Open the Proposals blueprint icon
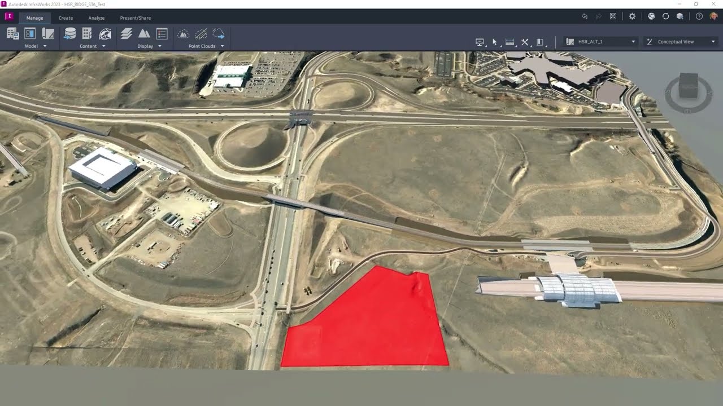The image size is (723, 406). [48, 34]
